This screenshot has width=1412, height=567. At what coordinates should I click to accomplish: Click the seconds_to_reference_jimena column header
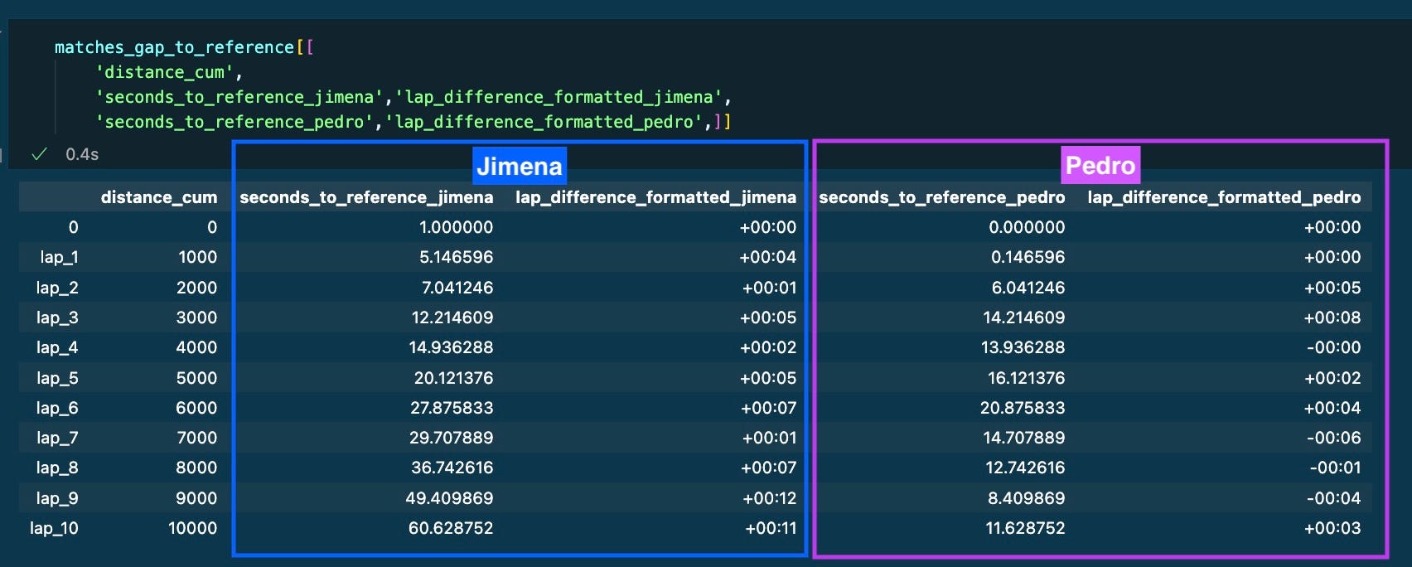click(366, 197)
